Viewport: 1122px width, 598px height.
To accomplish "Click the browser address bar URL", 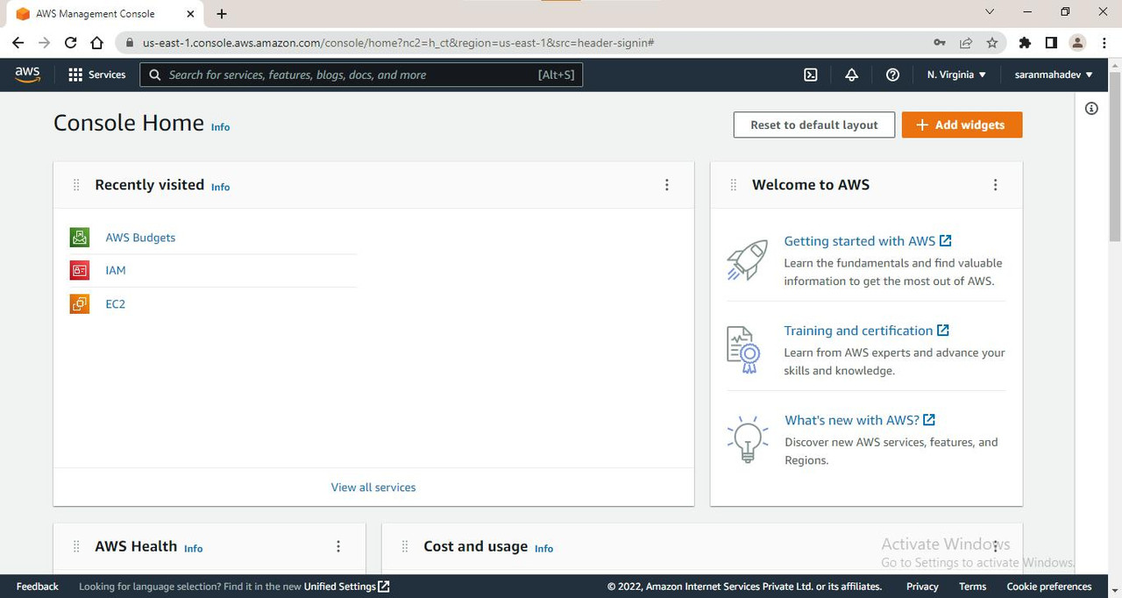I will coord(399,42).
